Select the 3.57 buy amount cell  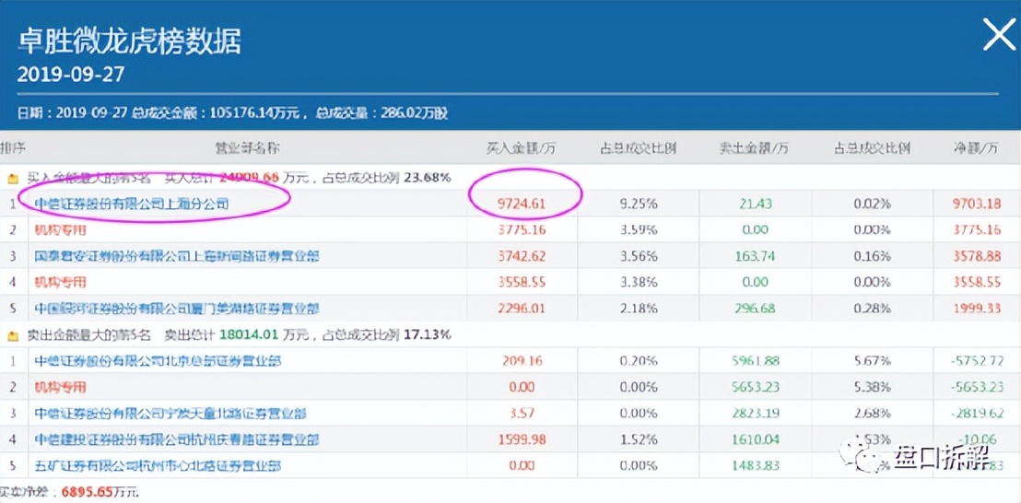(x=522, y=414)
